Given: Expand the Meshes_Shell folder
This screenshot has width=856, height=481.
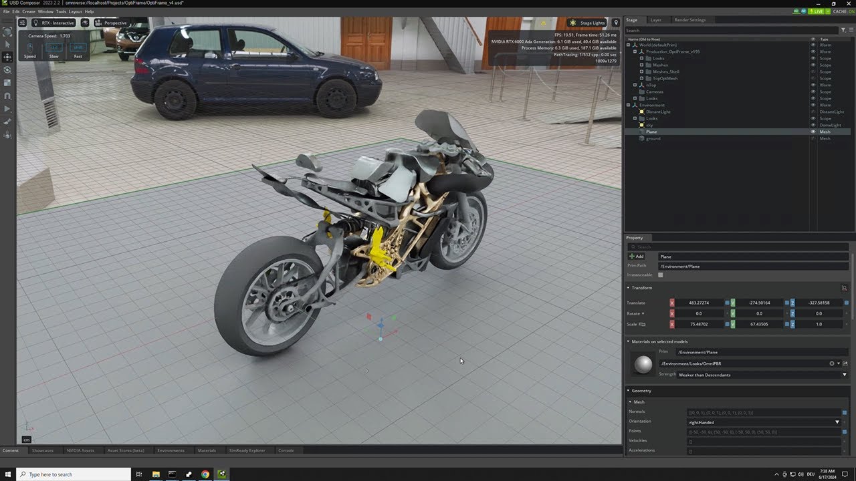Looking at the screenshot, I should click(x=641, y=71).
